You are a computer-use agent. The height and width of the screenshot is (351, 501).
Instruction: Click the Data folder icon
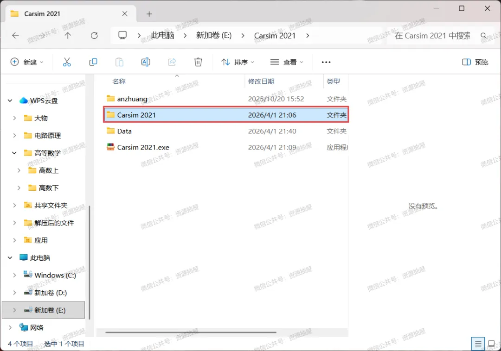coord(110,131)
